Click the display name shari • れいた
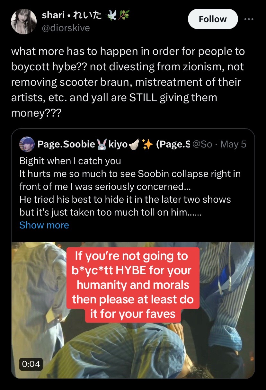 (72, 15)
